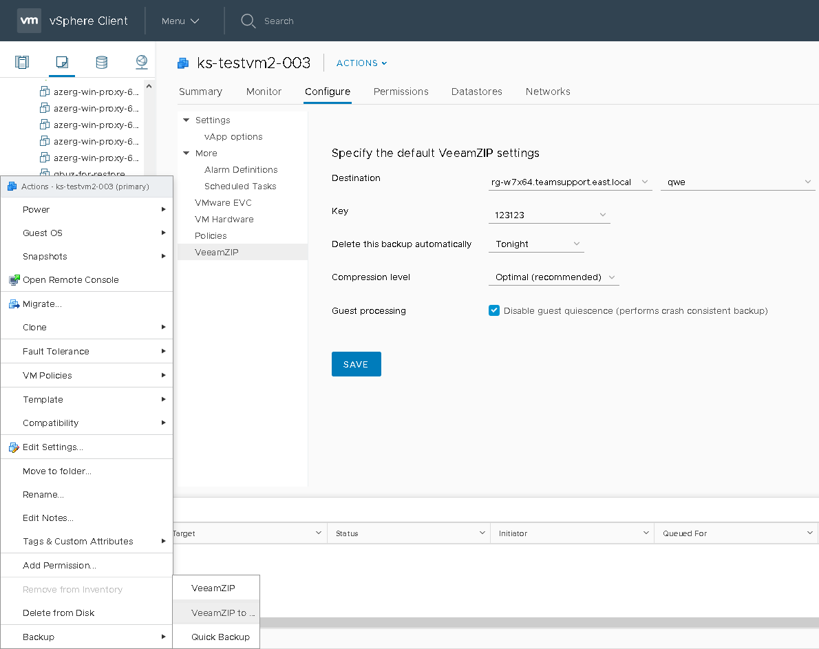Open the Tonight auto-delete dropdown

click(536, 244)
